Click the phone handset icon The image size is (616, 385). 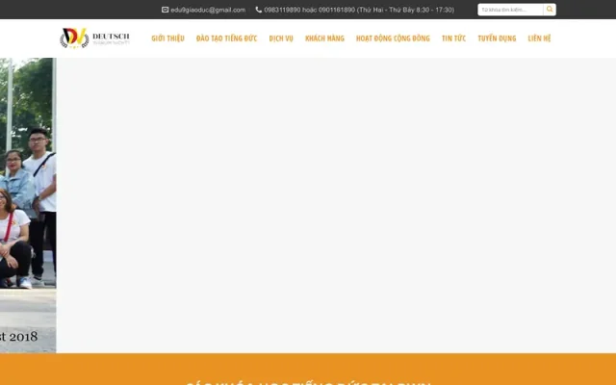tap(259, 10)
